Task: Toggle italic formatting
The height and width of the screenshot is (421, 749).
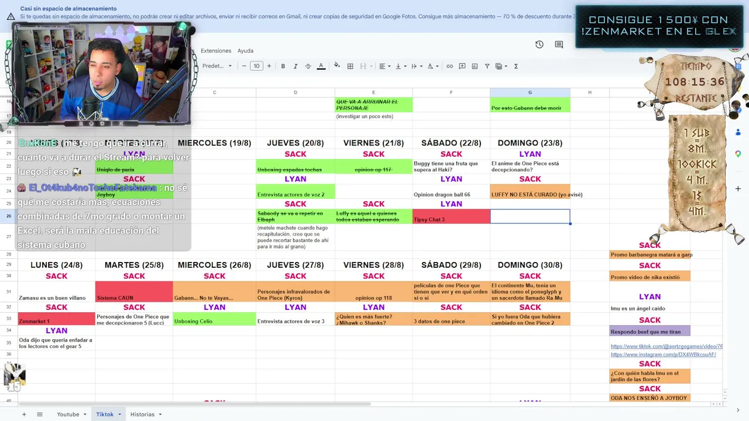Action: (x=296, y=66)
